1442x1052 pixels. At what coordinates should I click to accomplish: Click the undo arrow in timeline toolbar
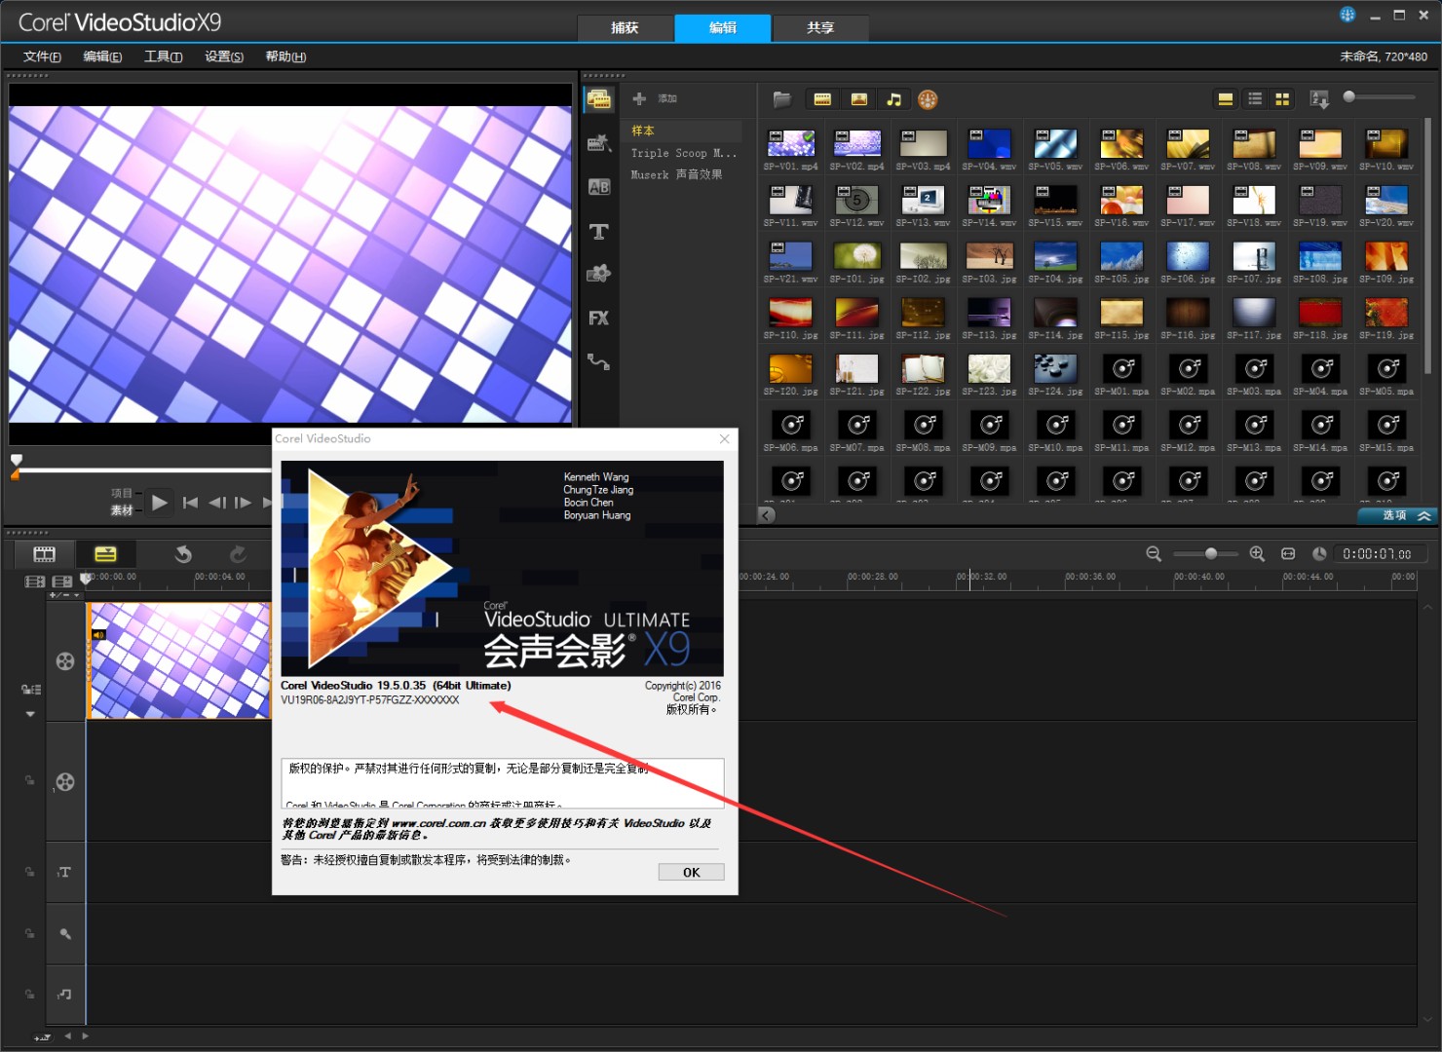pos(183,554)
